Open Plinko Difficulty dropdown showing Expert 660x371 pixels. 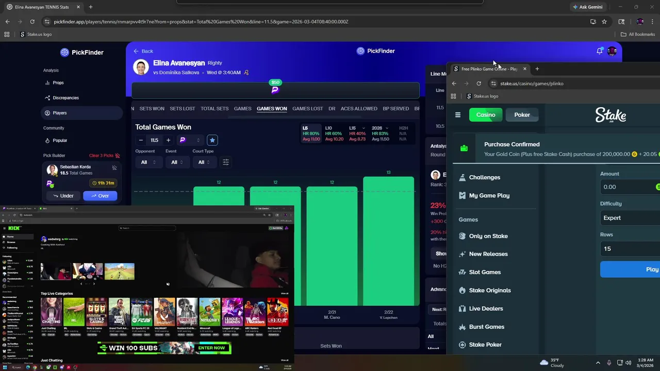tap(630, 218)
